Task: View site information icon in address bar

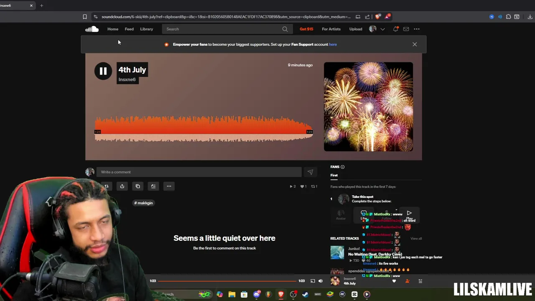Action: pos(95,17)
